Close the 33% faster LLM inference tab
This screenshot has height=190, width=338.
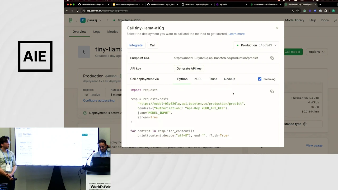(281, 4)
